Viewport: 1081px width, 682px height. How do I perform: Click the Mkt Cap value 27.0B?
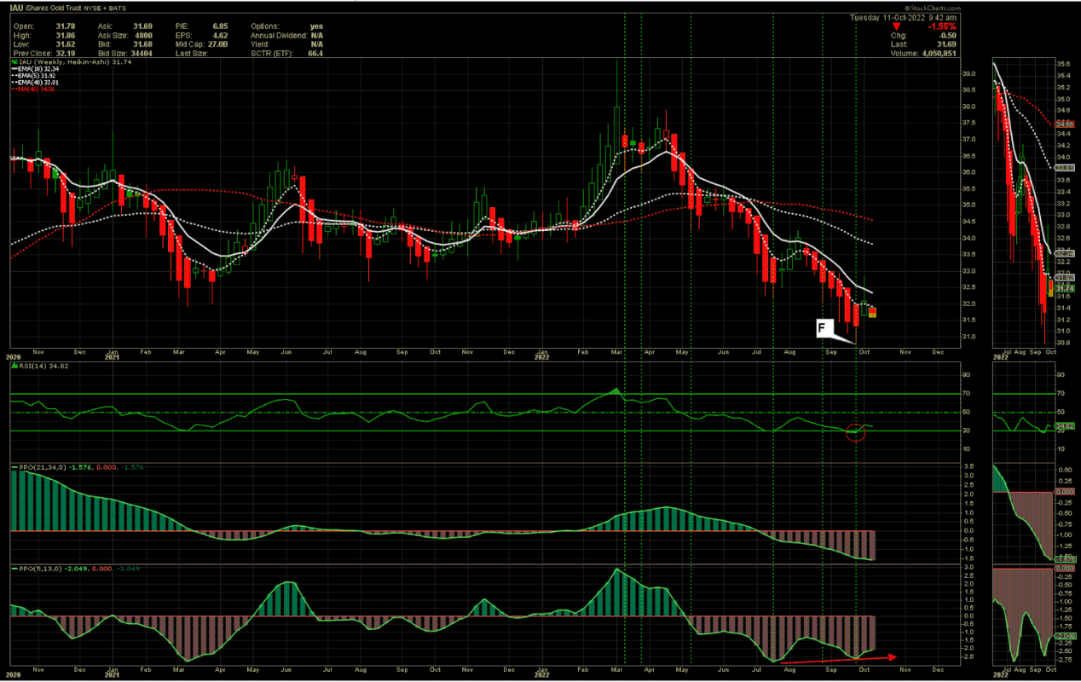click(217, 44)
